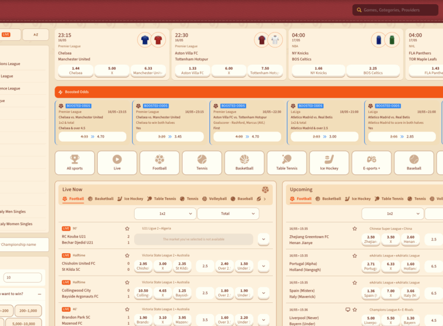Screen dimensions: 443x326
Task: Select boosted odds 3.20 to 3.45
Action: 170,136
